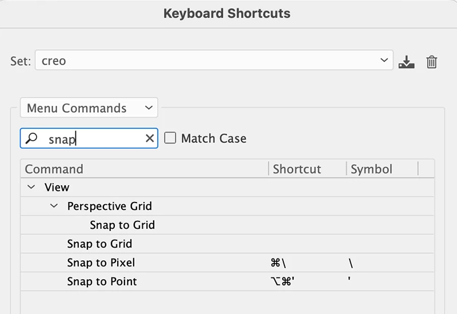Click the Symbol column header

[x=371, y=169]
